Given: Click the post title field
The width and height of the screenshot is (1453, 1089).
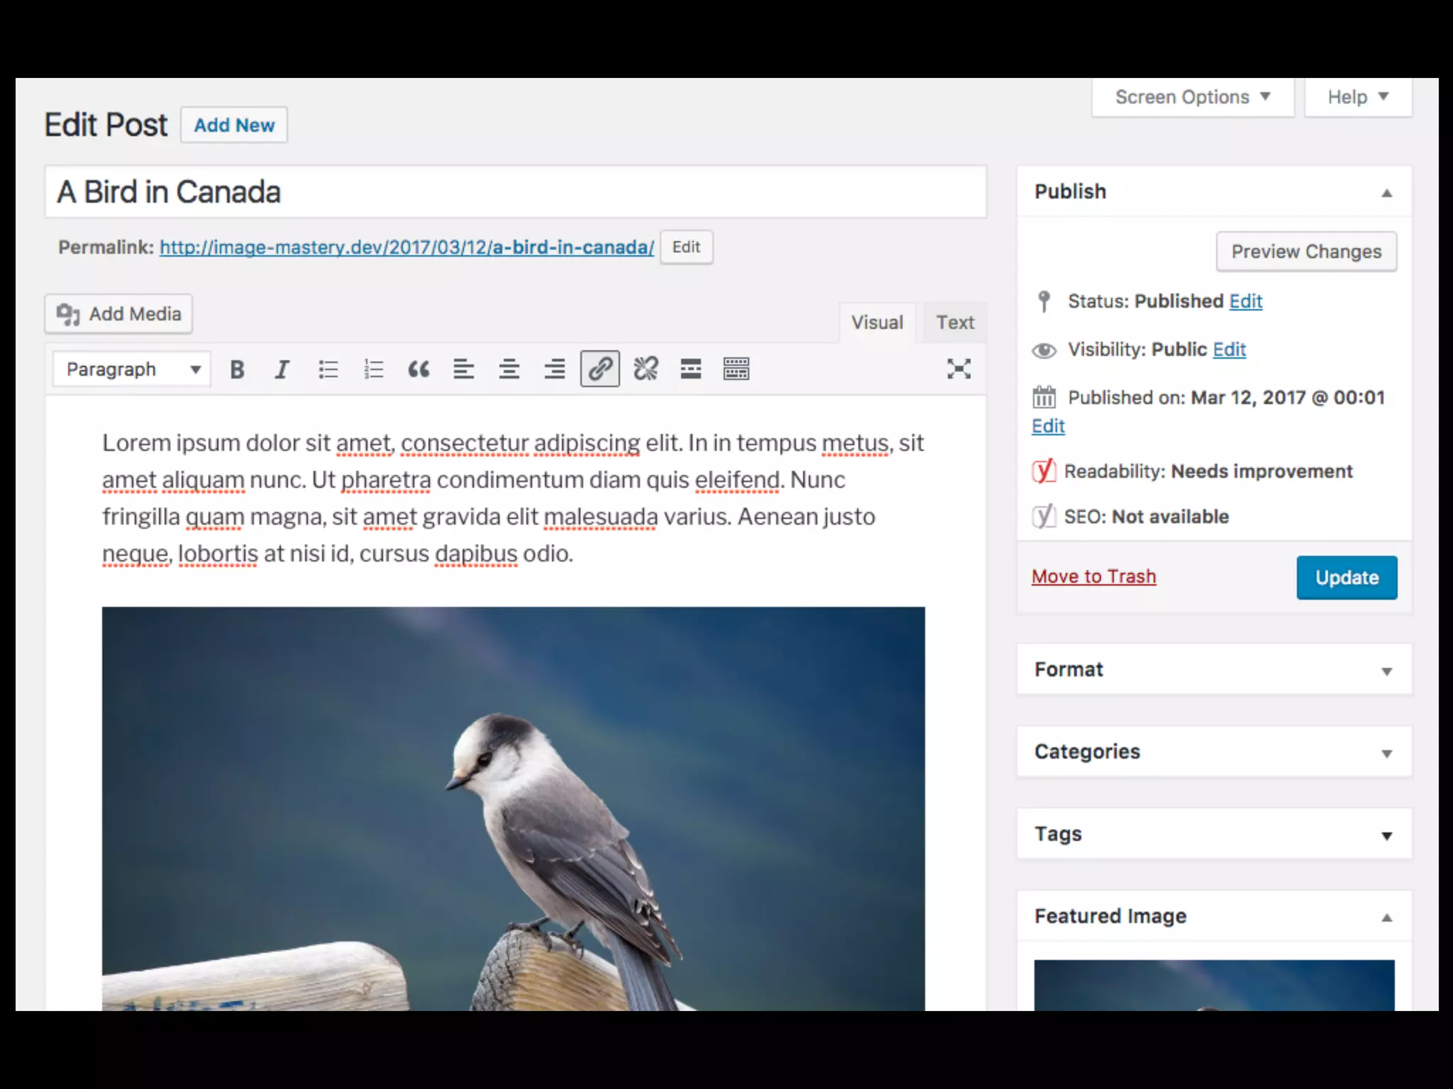Looking at the screenshot, I should 515,192.
